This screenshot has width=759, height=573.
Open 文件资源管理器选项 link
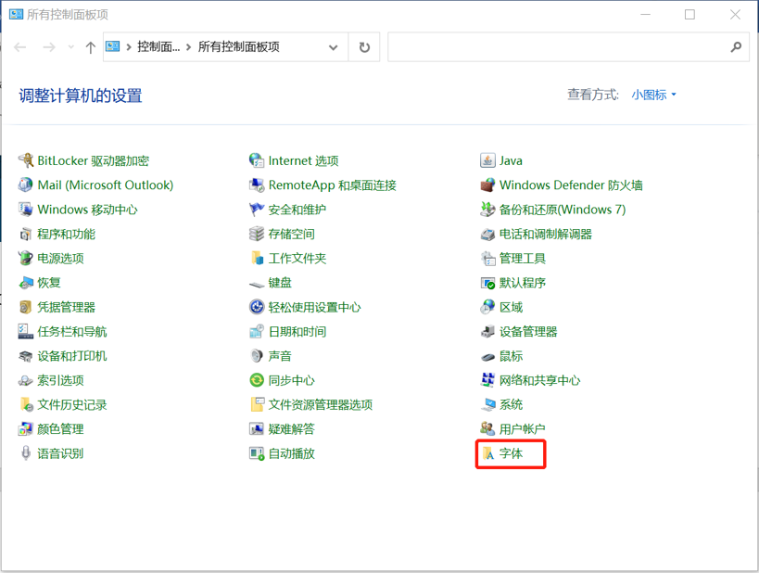[321, 404]
